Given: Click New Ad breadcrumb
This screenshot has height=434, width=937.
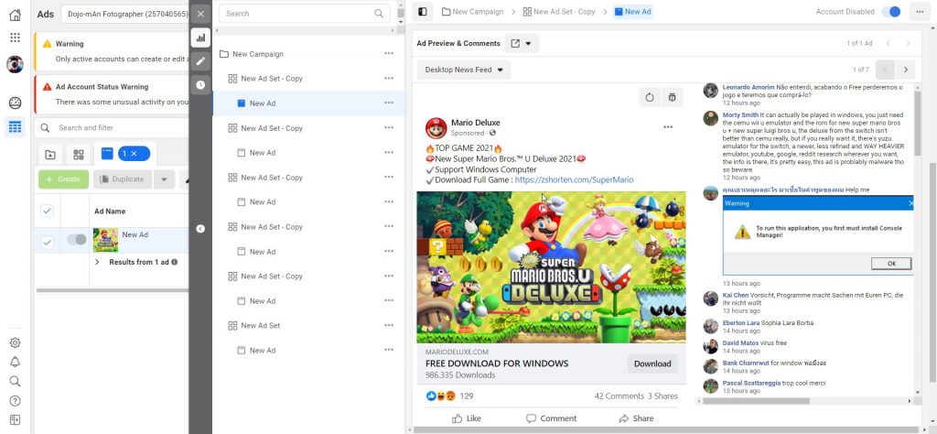Looking at the screenshot, I should pos(632,11).
